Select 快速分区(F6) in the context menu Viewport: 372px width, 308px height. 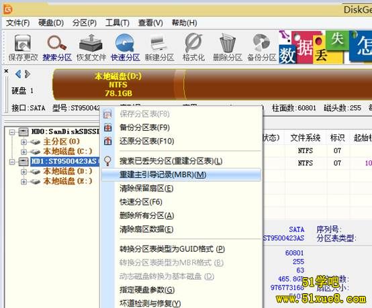(181, 202)
